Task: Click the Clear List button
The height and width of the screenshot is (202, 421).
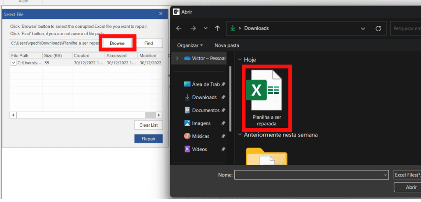Action: (x=148, y=125)
